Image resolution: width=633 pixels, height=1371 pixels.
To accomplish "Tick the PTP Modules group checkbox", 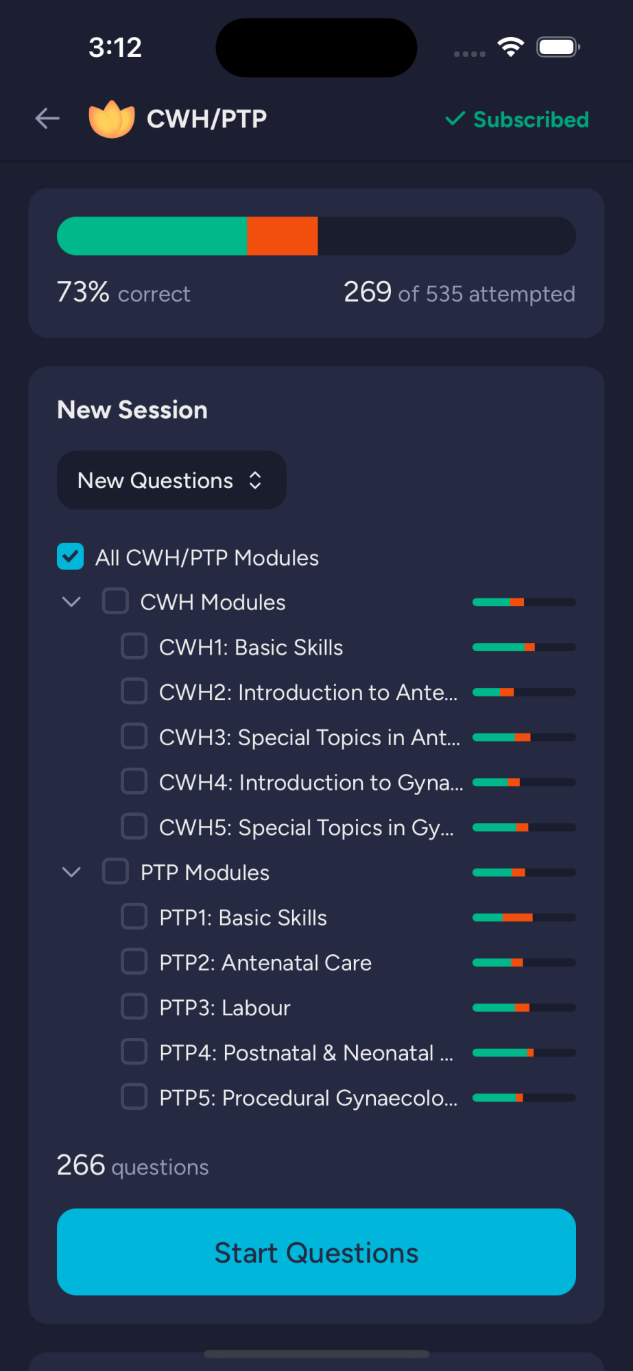I will click(x=115, y=871).
